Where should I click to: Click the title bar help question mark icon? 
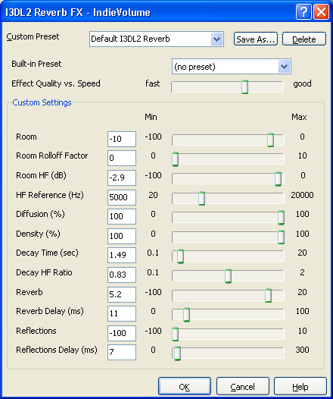click(303, 11)
